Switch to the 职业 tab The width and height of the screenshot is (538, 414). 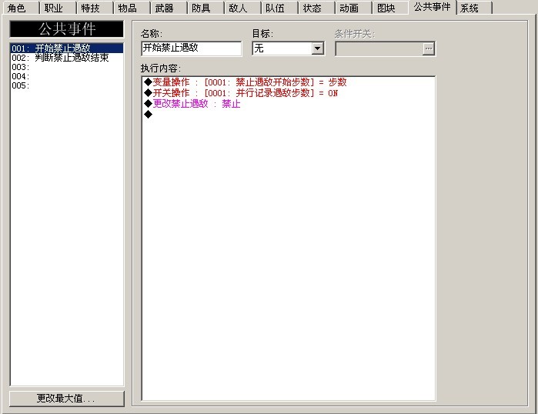[x=57, y=8]
